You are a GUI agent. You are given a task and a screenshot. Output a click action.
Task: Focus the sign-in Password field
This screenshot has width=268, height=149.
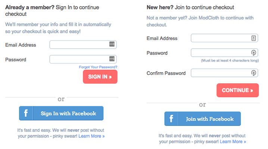(83, 59)
